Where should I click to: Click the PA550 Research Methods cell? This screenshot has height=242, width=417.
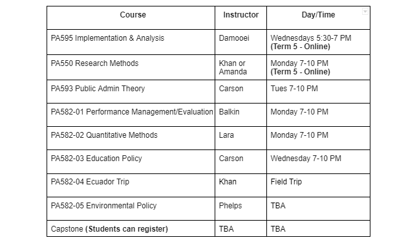pyautogui.click(x=131, y=67)
